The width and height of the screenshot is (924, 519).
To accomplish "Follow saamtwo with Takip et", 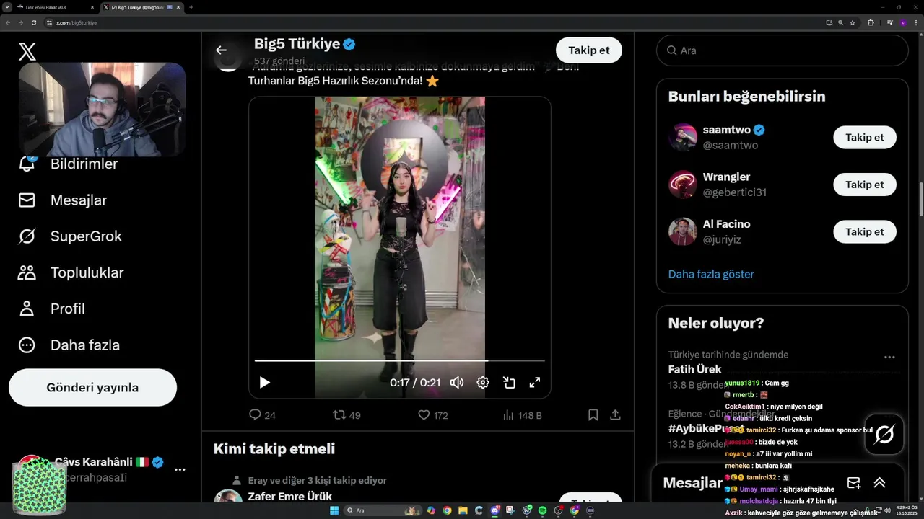I will coord(864,137).
